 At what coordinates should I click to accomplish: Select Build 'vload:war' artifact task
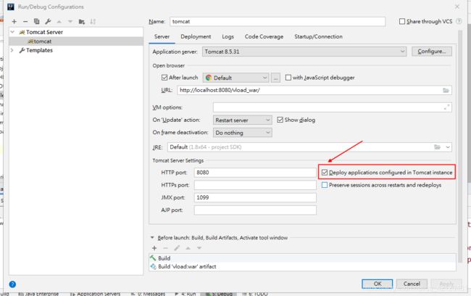click(x=302, y=266)
